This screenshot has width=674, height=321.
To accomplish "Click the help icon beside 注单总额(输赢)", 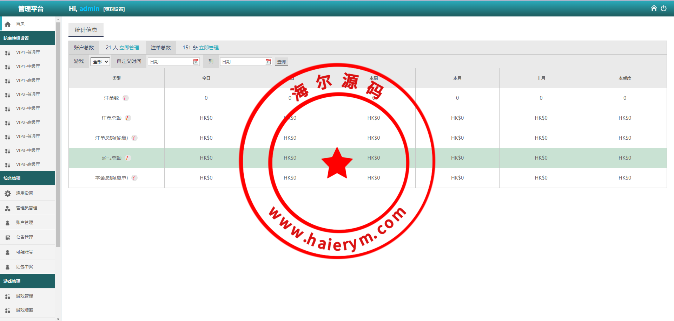I will pyautogui.click(x=133, y=138).
